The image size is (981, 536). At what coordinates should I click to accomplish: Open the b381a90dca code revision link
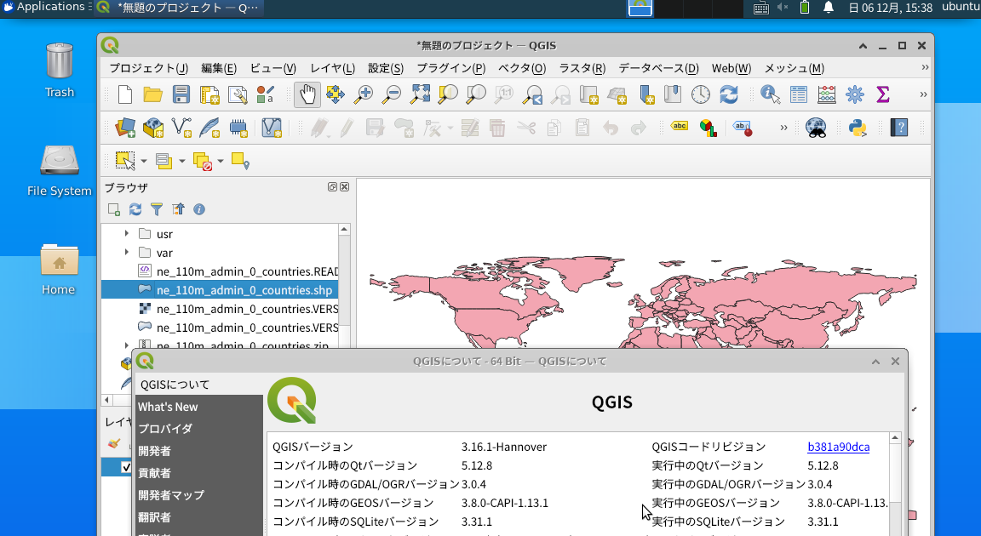coord(838,447)
